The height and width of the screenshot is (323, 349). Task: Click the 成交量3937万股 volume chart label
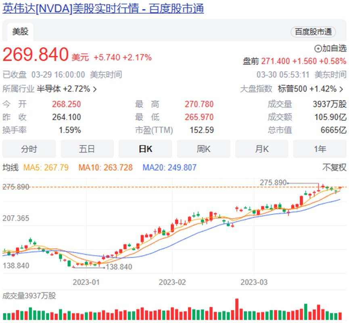coord(29,296)
